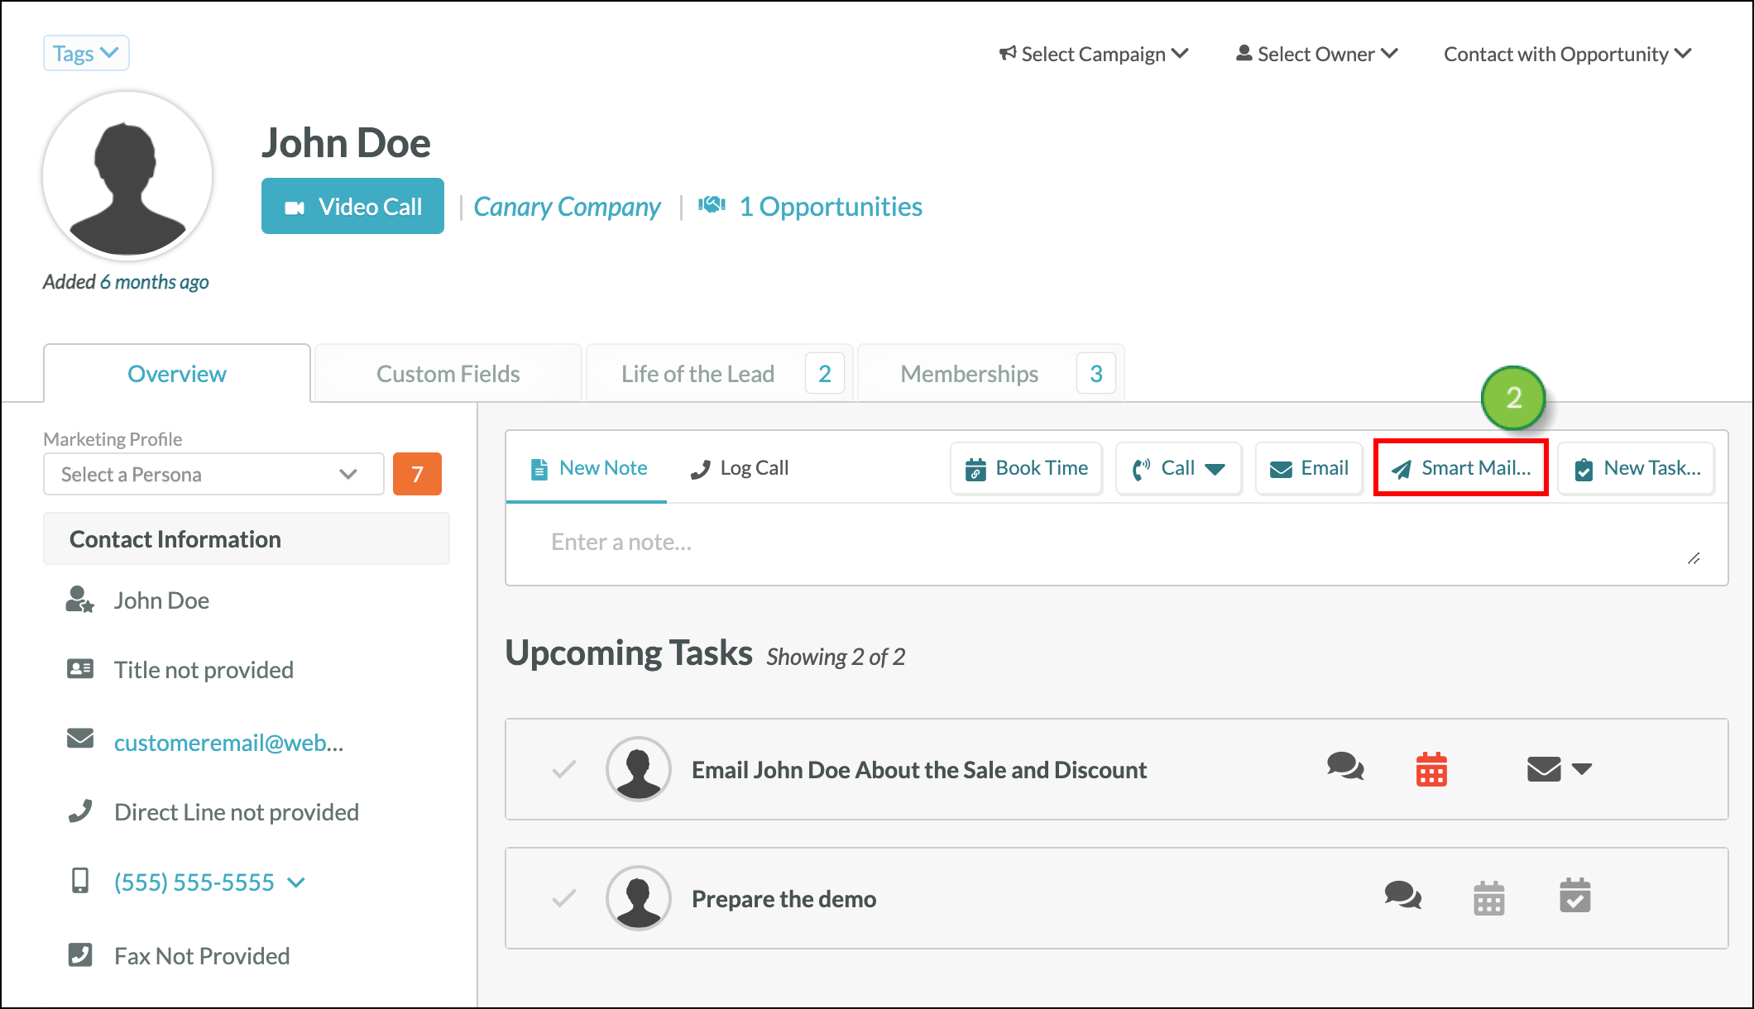
Task: Open the Memberships tab
Action: pos(968,373)
